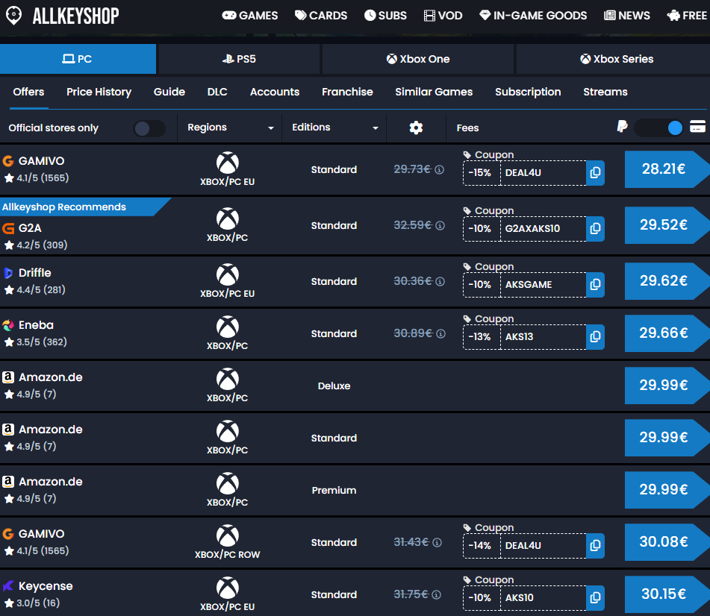The width and height of the screenshot is (710, 616).
Task: Open the Games menu in header
Action: pos(250,16)
